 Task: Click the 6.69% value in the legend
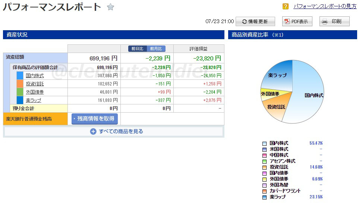tap(317, 179)
